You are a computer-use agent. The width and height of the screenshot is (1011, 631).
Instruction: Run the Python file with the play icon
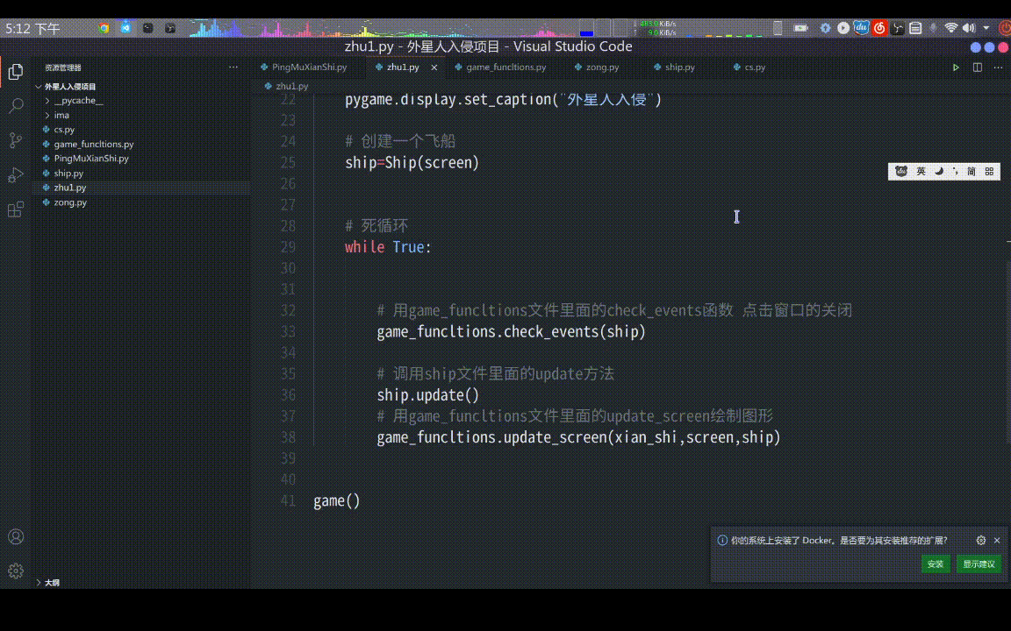pos(956,67)
